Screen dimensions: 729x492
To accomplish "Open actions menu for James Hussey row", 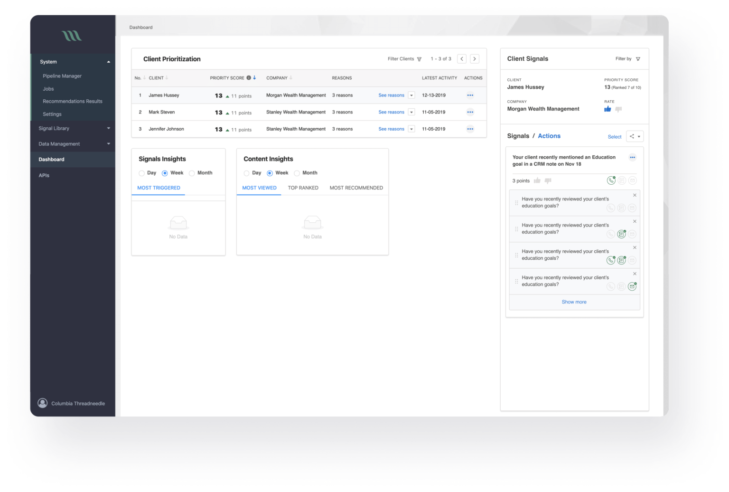I will coord(470,95).
